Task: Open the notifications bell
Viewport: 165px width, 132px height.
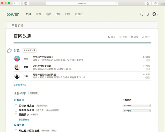Action: coord(148,14)
